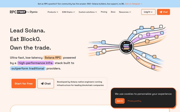Click the Lead Solana. headline
The height and width of the screenshot is (112, 180).
click(27, 31)
